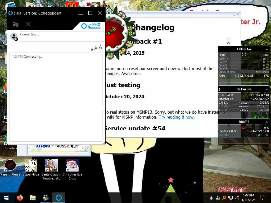Minimize the CollegeBoart Rescue window
Viewport: 271px width, 203px height.
point(81,13)
